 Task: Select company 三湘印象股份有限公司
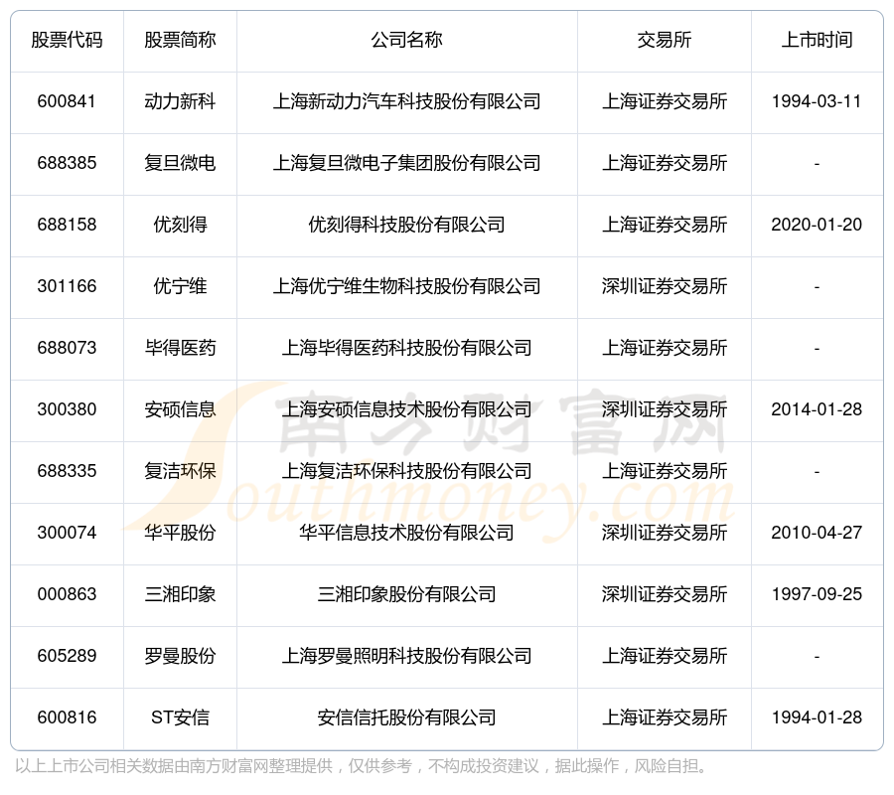click(x=407, y=594)
